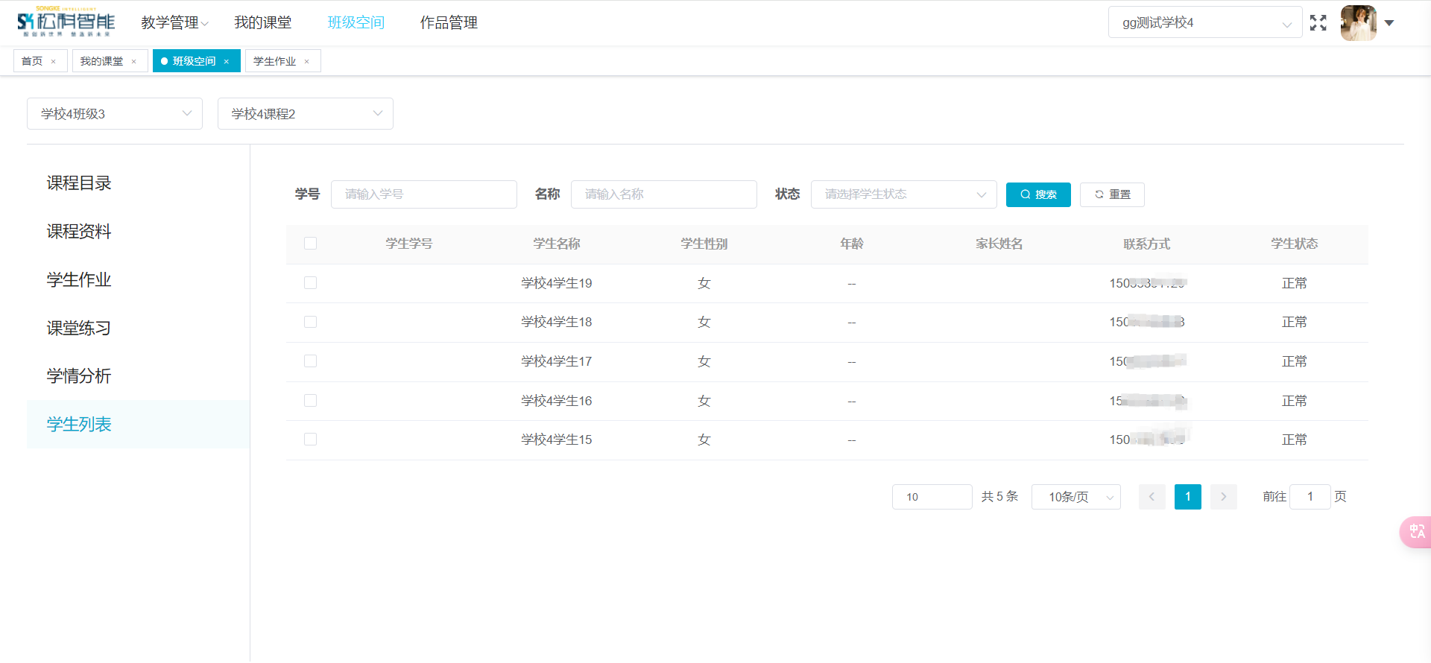The height and width of the screenshot is (663, 1431).
Task: Click the fullscreen toggle icon
Action: point(1318,23)
